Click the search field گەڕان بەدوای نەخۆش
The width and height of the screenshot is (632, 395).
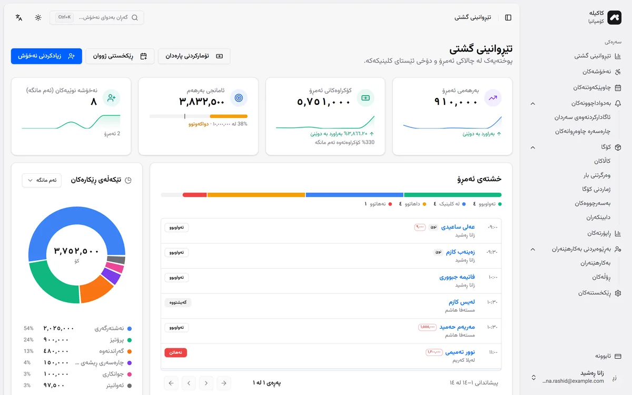click(97, 17)
